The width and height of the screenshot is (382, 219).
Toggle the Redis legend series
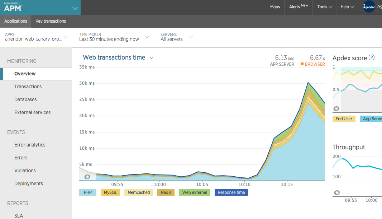[166, 192]
